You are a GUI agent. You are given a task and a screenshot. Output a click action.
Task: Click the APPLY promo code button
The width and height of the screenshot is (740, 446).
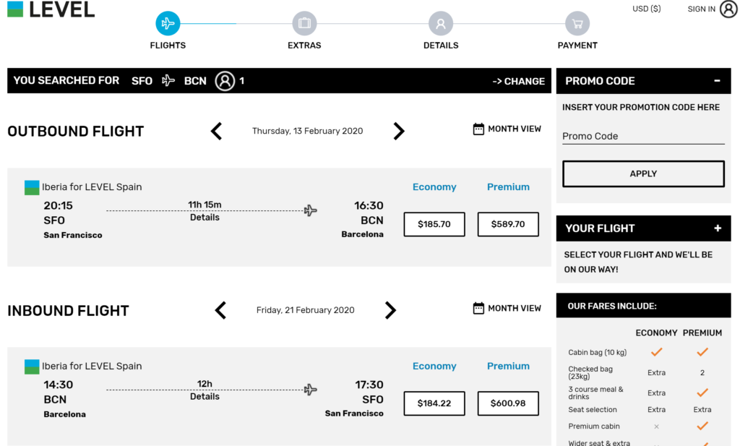643,173
